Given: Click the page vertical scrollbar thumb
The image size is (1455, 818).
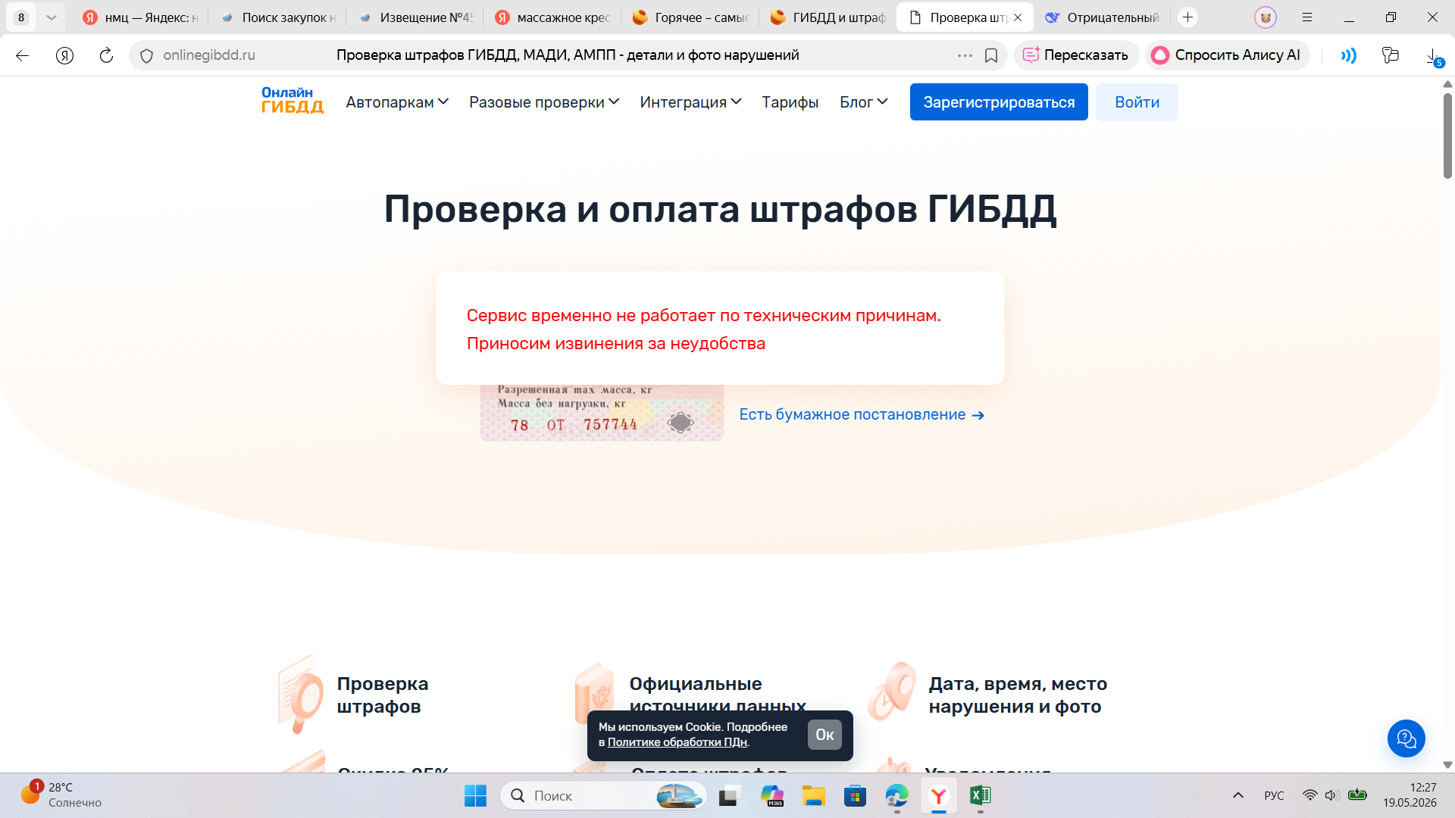Looking at the screenshot, I should click(x=1447, y=135).
